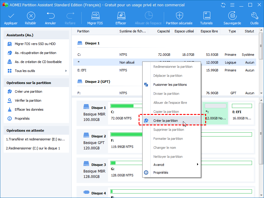The image size is (264, 198).
Task: Open the Tutoriels book icon
Action: [207, 16]
